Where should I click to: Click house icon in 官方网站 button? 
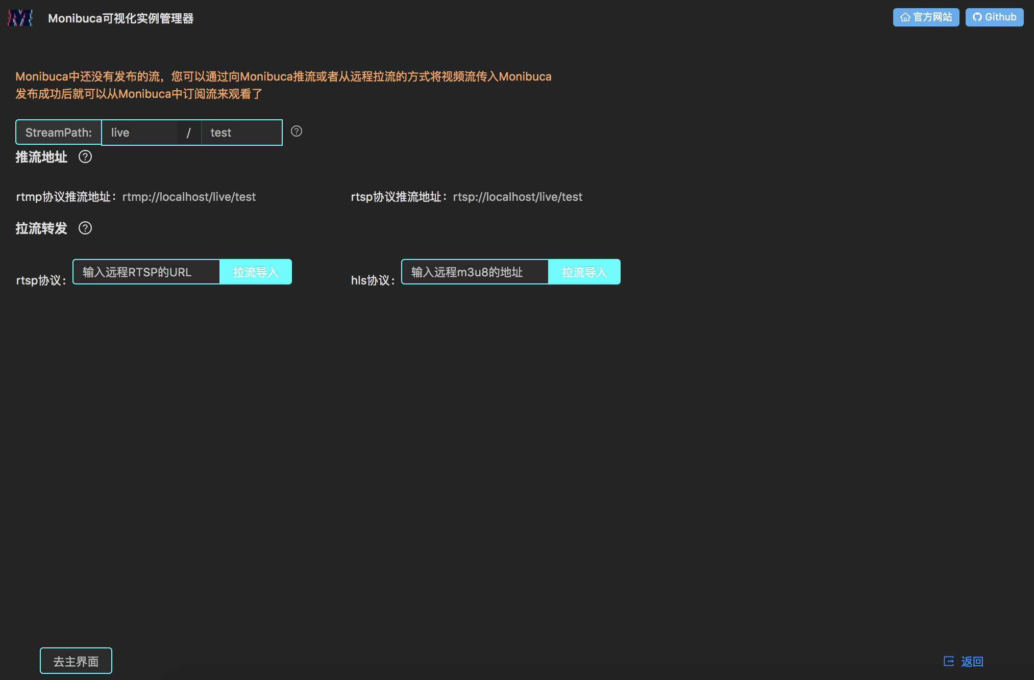(x=905, y=17)
